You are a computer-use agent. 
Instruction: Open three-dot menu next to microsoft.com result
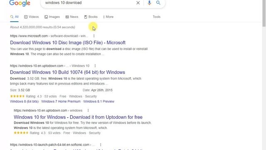tap(94, 36)
